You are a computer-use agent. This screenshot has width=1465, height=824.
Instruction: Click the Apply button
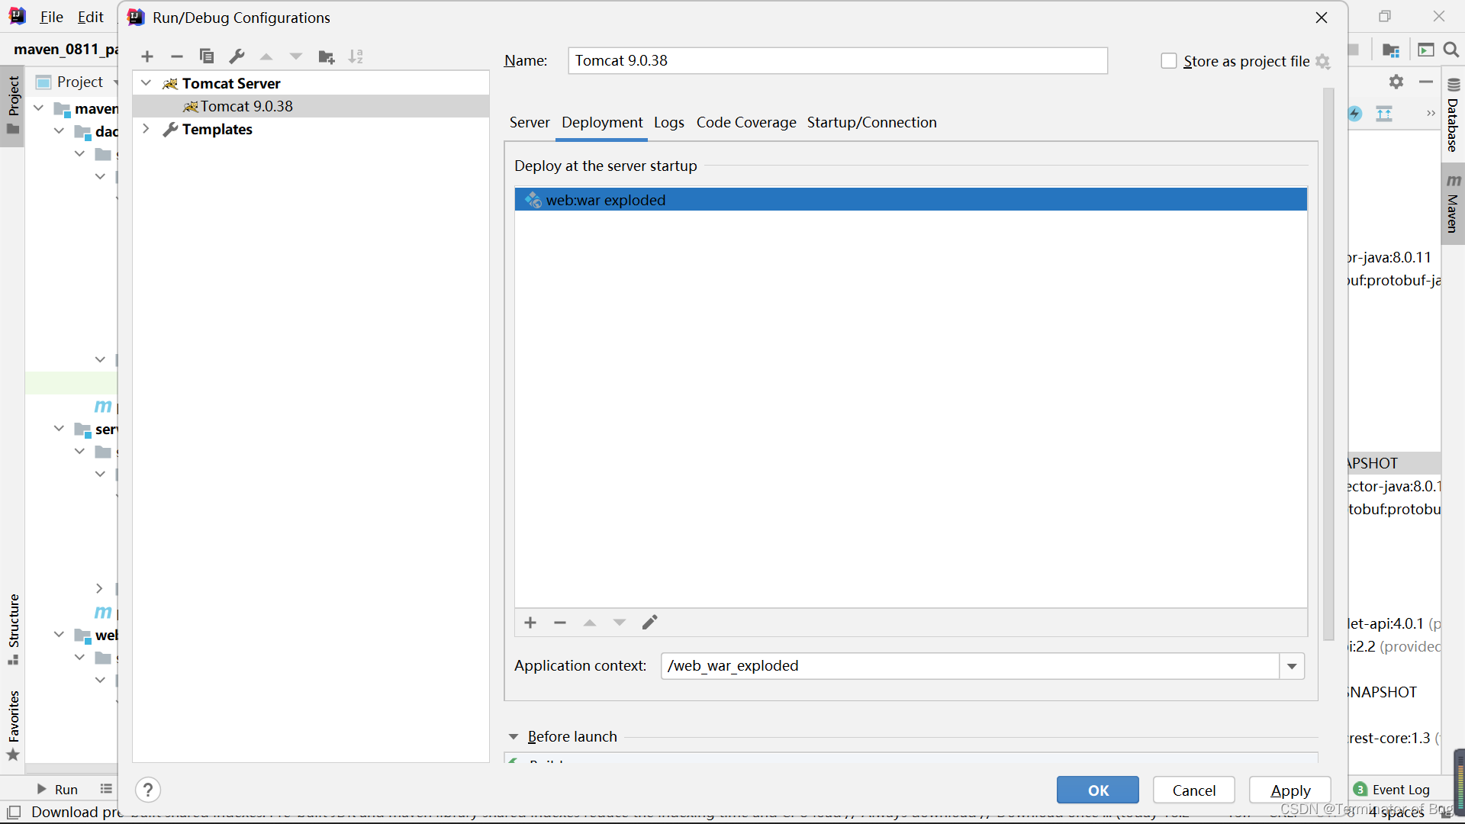point(1290,790)
